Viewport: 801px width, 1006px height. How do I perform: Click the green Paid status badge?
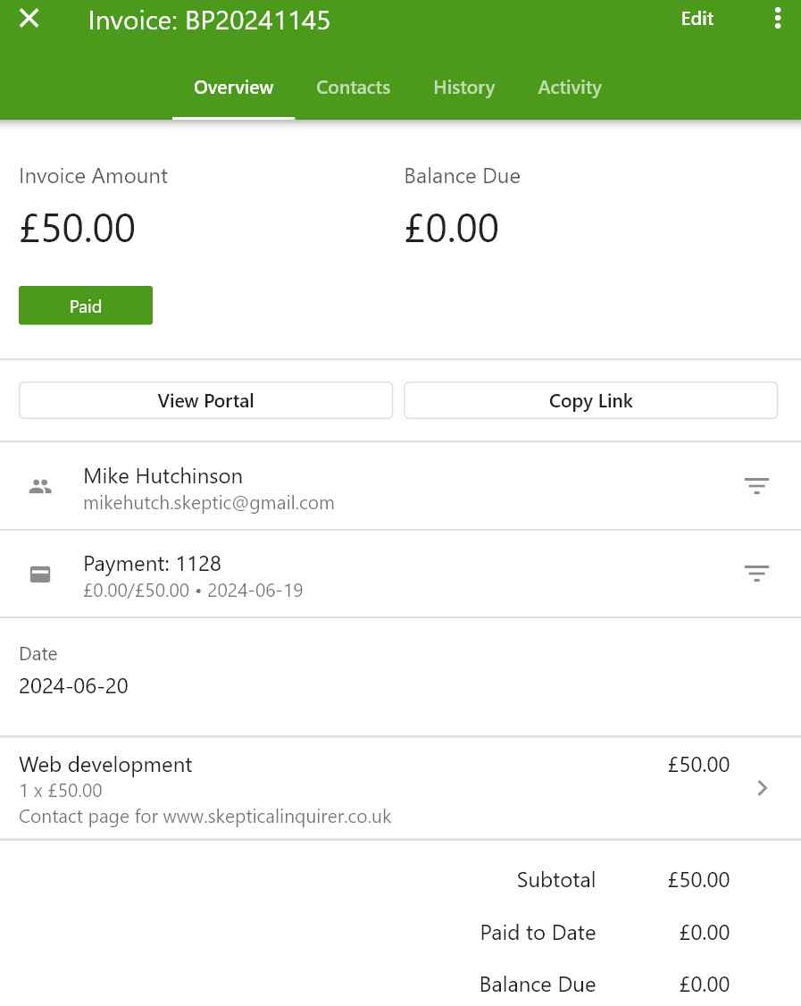pos(86,306)
